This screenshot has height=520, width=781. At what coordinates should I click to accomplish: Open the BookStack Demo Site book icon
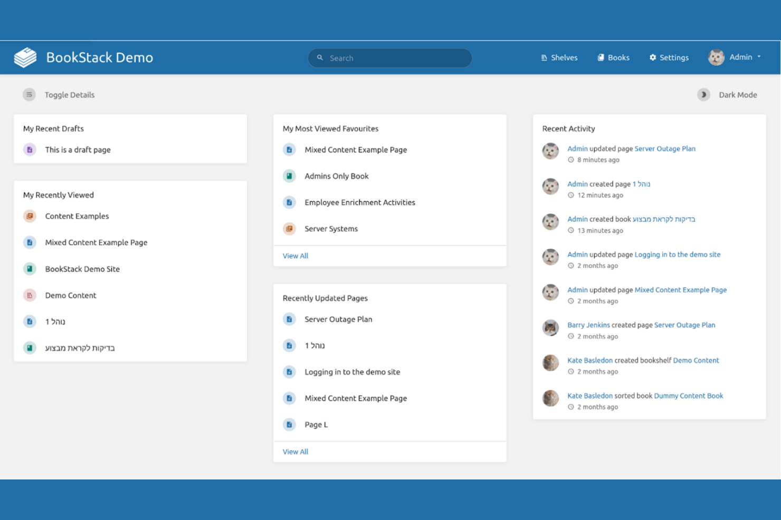(x=30, y=269)
